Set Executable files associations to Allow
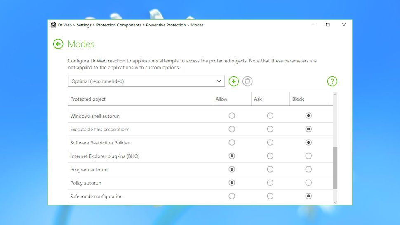 coord(232,129)
